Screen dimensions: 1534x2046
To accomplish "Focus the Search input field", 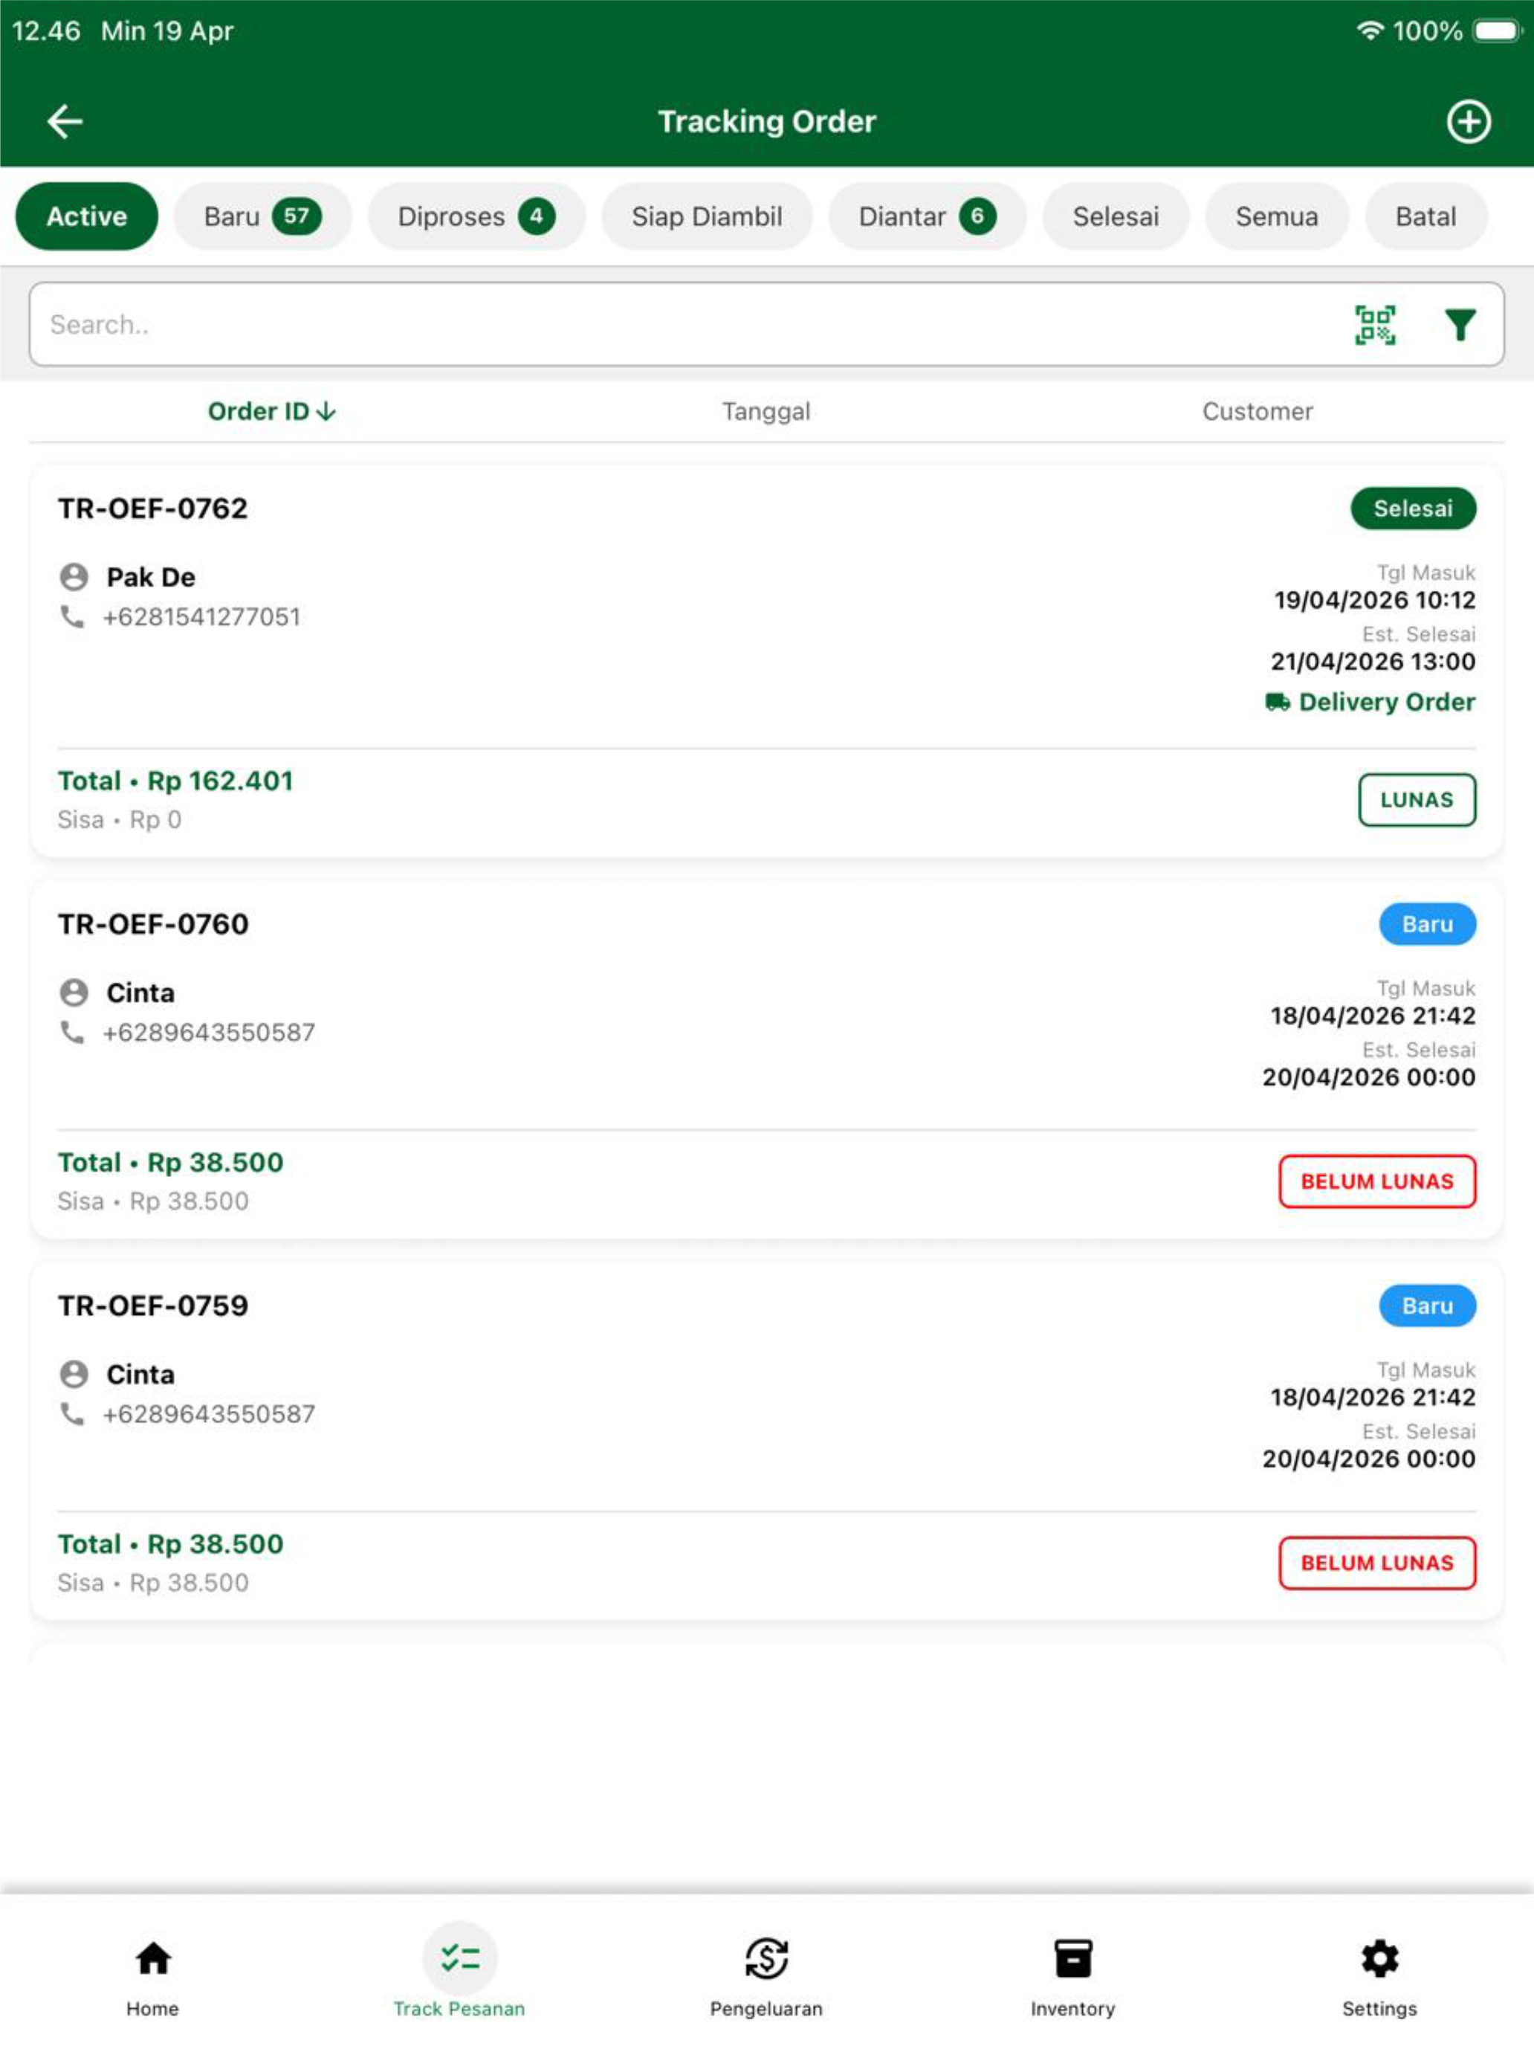I will (685, 325).
